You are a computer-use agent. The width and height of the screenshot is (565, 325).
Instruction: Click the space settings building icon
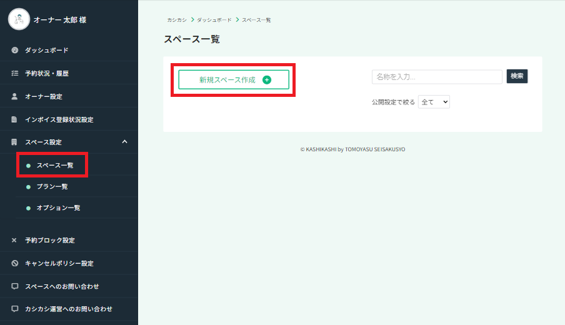[x=14, y=142]
